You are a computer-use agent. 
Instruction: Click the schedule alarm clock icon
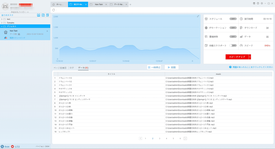206,19
